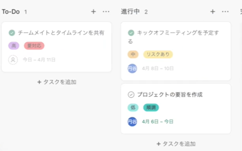Click 円谷 avatar on プロジェクトの要旨 card
Screen dimensions: 242x151
(x=132, y=122)
